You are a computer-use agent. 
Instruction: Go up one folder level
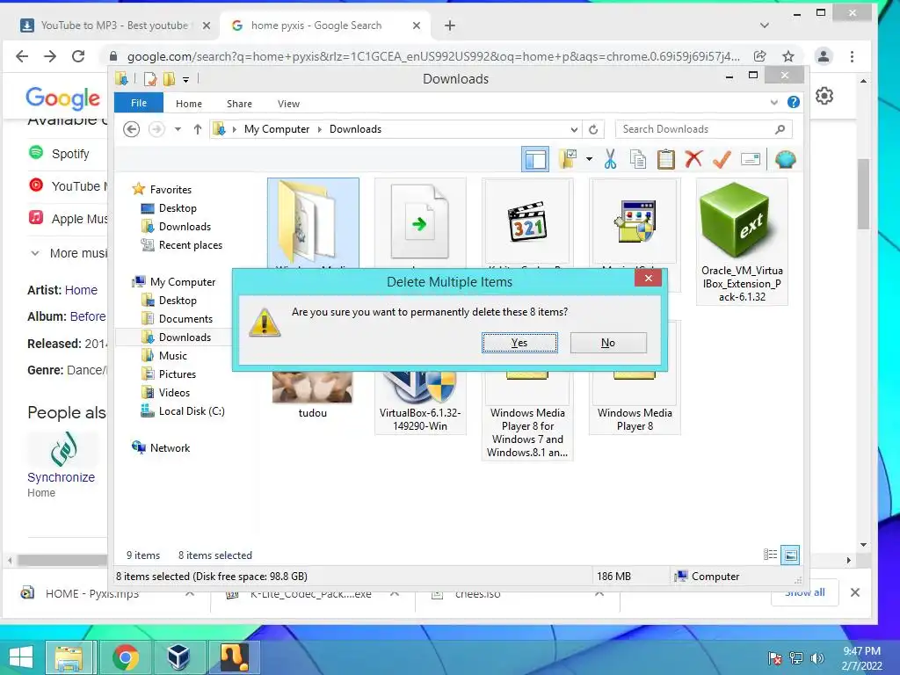click(x=198, y=129)
